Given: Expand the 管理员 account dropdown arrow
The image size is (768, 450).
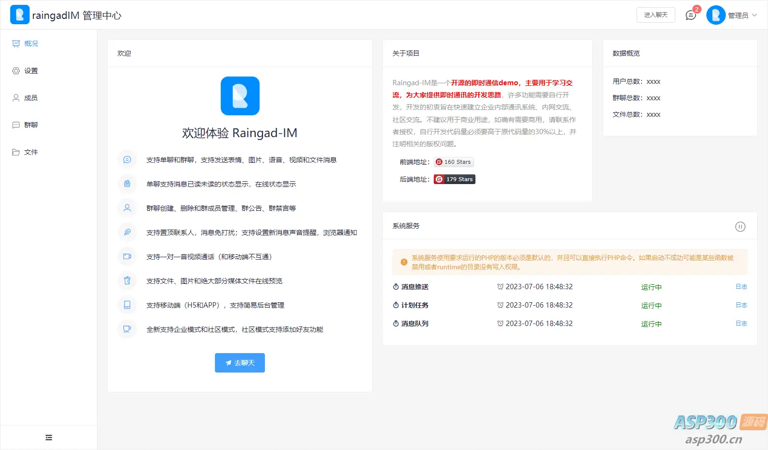Looking at the screenshot, I should click(754, 15).
